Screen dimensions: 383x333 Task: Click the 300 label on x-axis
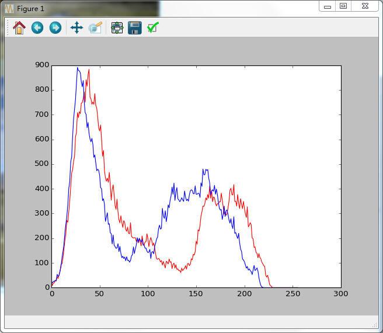pos(341,293)
